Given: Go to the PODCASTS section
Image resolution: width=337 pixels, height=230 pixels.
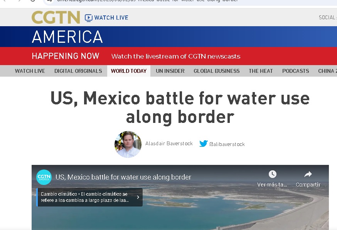Looking at the screenshot, I should coord(295,71).
